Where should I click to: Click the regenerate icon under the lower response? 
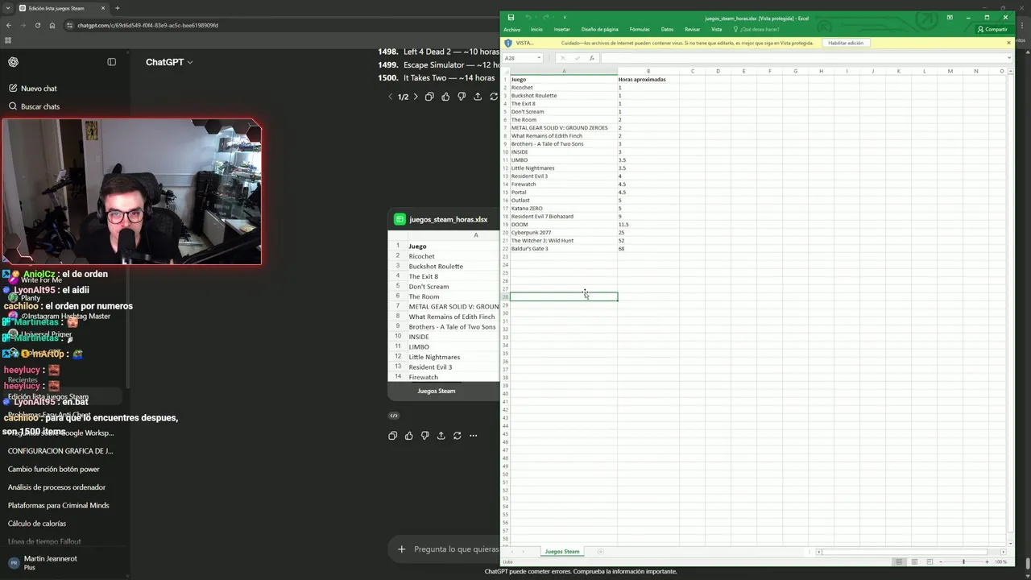[x=457, y=436]
